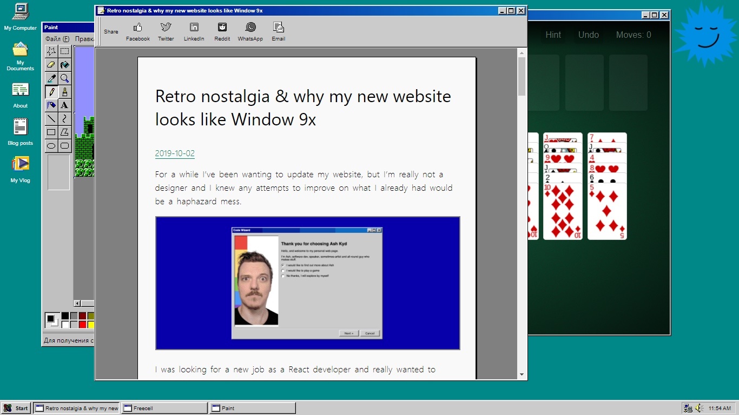Click the screenshot image in the blog post
The height and width of the screenshot is (415, 739).
point(307,283)
